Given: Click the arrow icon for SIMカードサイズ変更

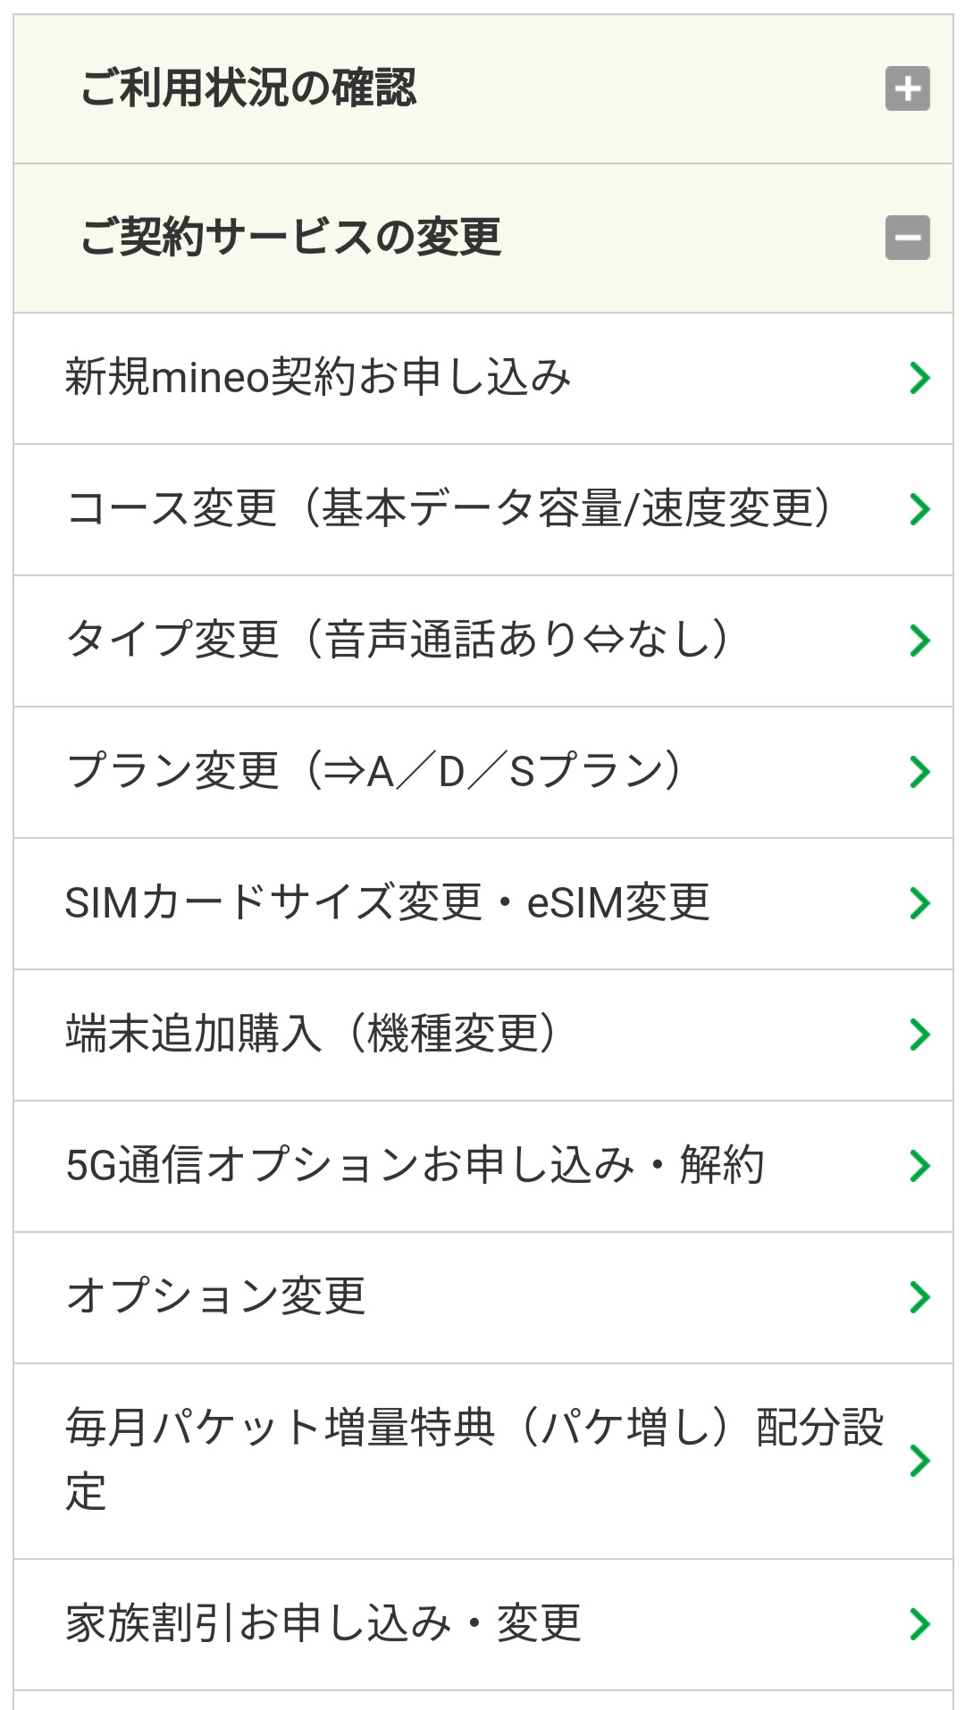Looking at the screenshot, I should click(x=919, y=903).
